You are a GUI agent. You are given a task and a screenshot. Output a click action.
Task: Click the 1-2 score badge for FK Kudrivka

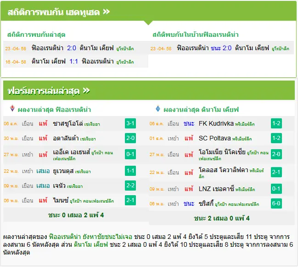[x=276, y=123]
